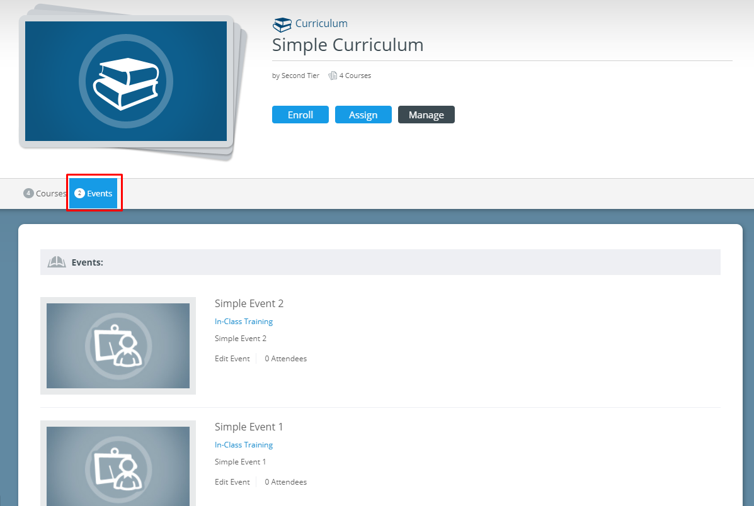Click the '4 Courses' count text
Image resolution: width=754 pixels, height=506 pixels.
(355, 76)
